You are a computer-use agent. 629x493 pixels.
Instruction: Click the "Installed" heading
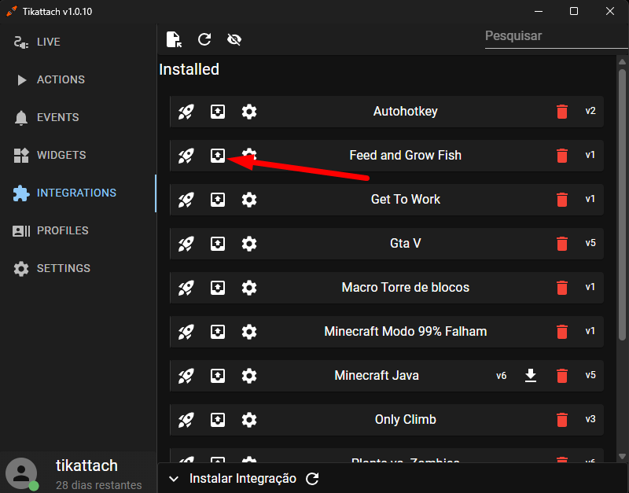pyautogui.click(x=189, y=69)
